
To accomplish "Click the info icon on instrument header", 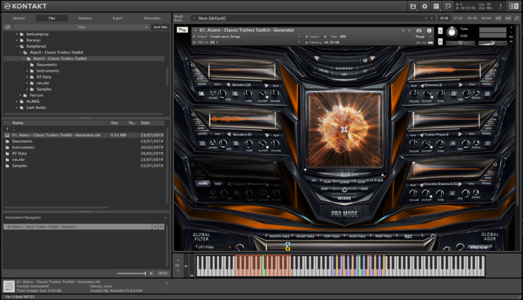I will coord(429,31).
